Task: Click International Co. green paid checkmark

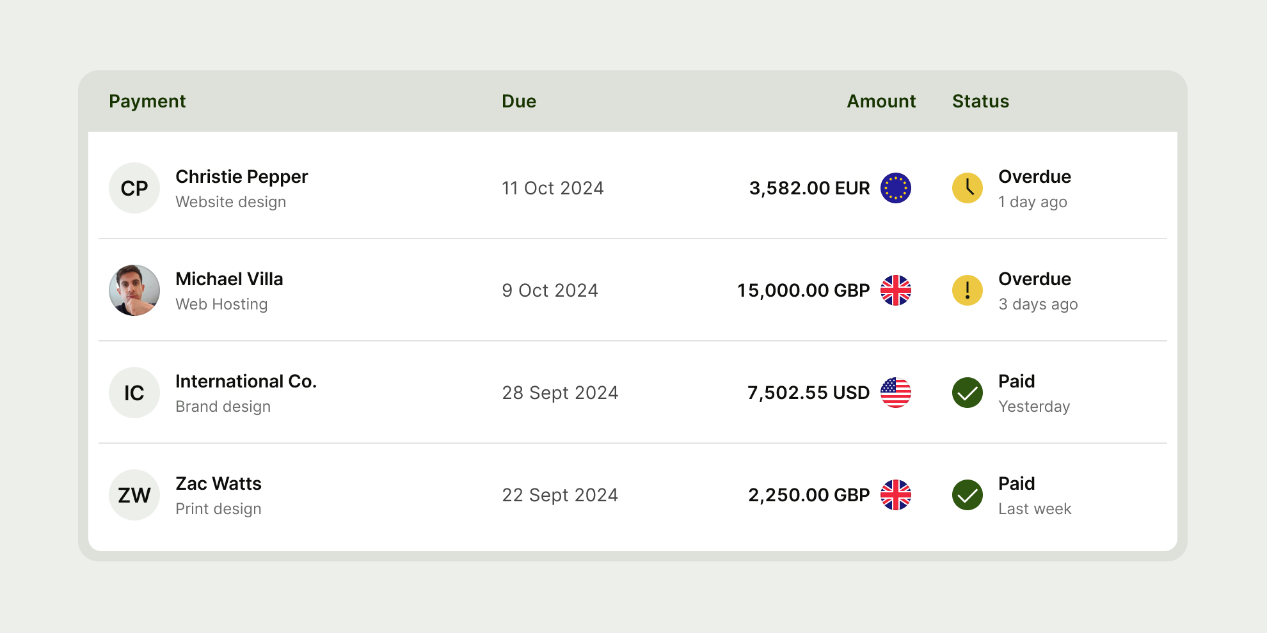Action: [968, 393]
